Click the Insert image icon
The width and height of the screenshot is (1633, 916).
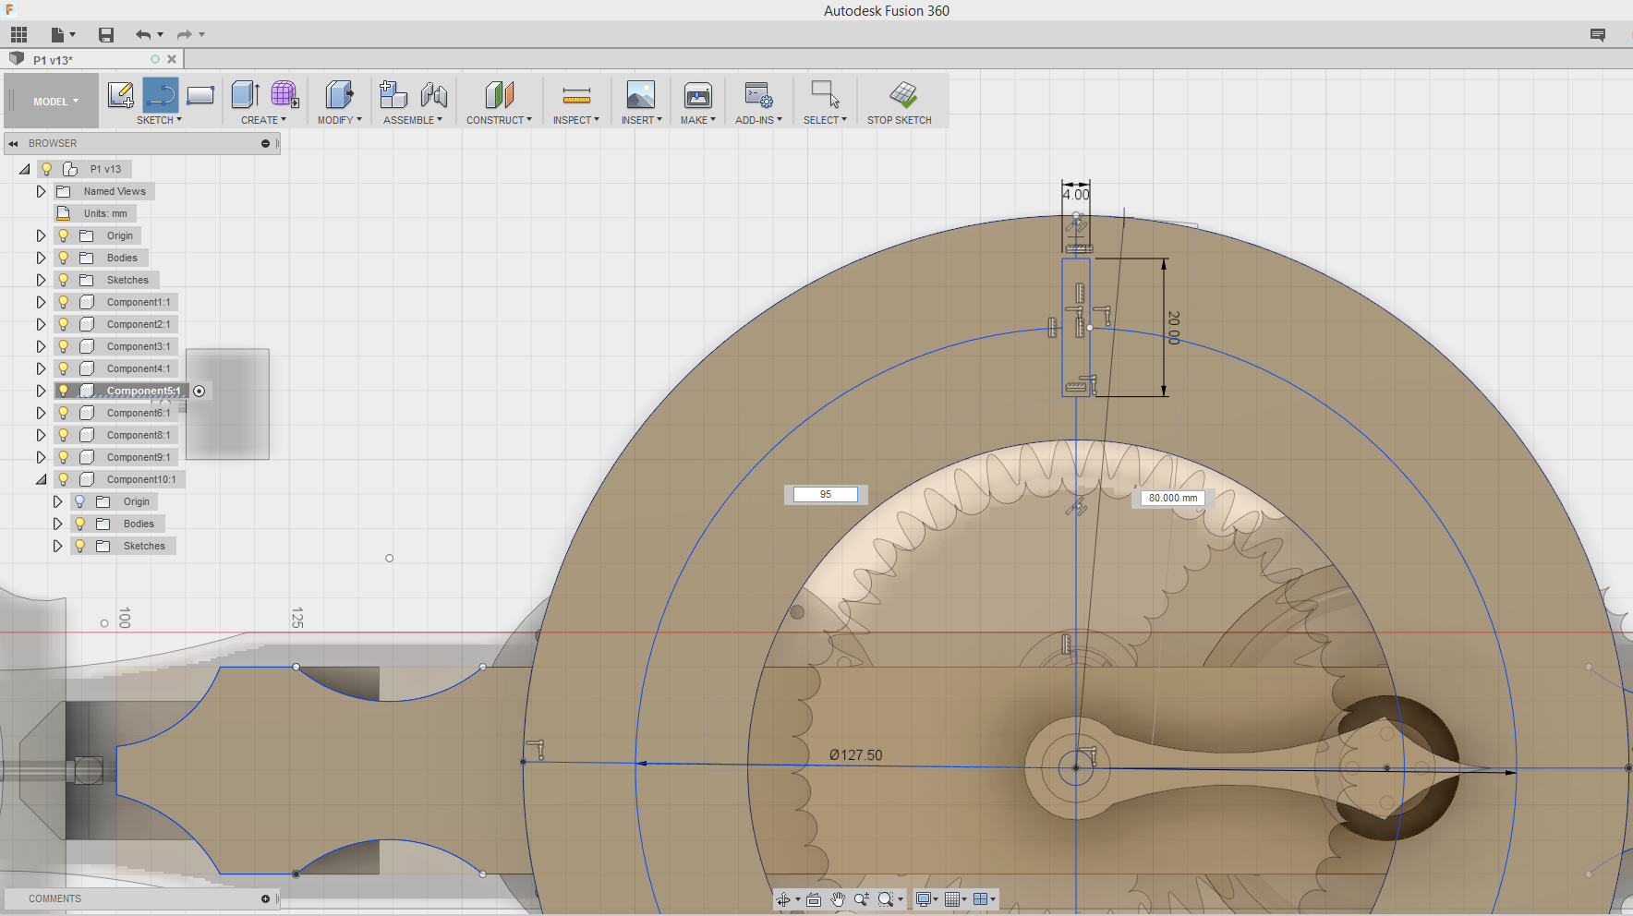[641, 94]
